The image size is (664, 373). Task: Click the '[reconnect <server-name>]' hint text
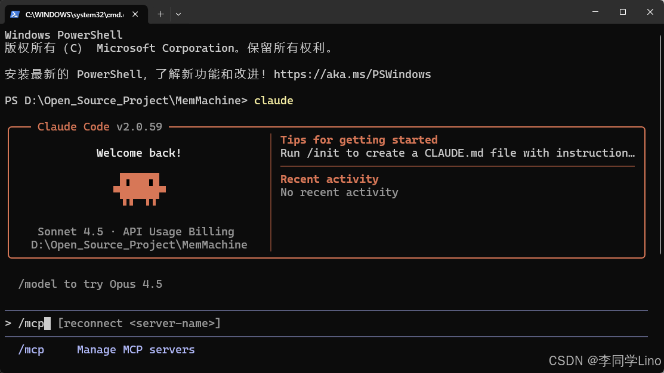(140, 324)
